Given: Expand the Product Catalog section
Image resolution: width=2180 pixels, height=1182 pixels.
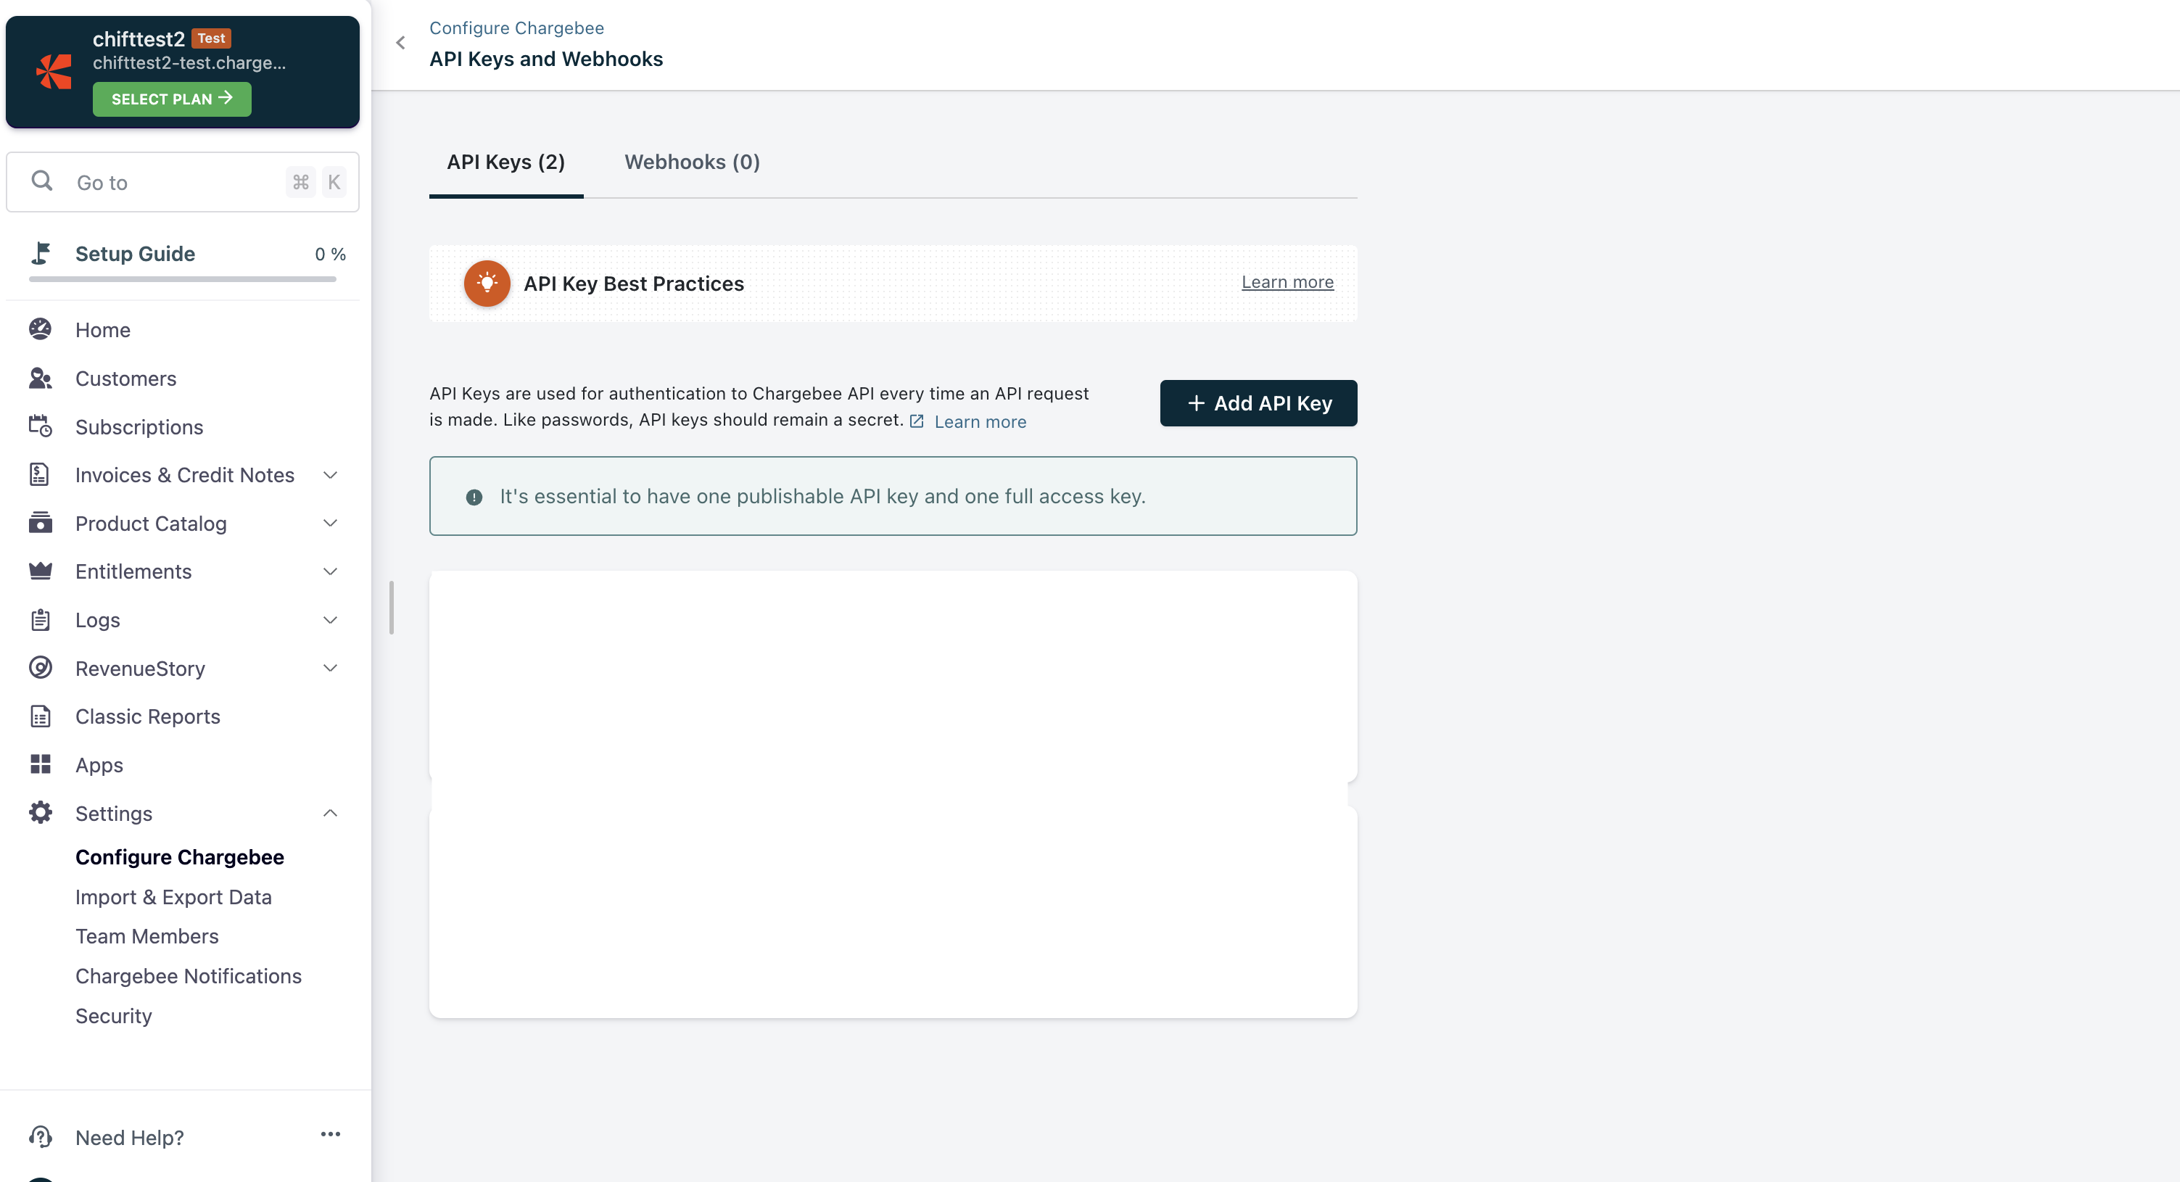Looking at the screenshot, I should click(330, 523).
